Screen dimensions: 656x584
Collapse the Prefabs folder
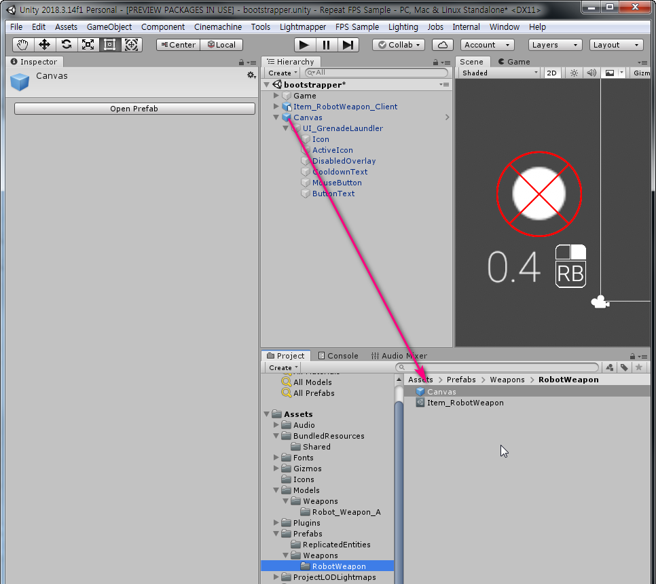pos(276,534)
